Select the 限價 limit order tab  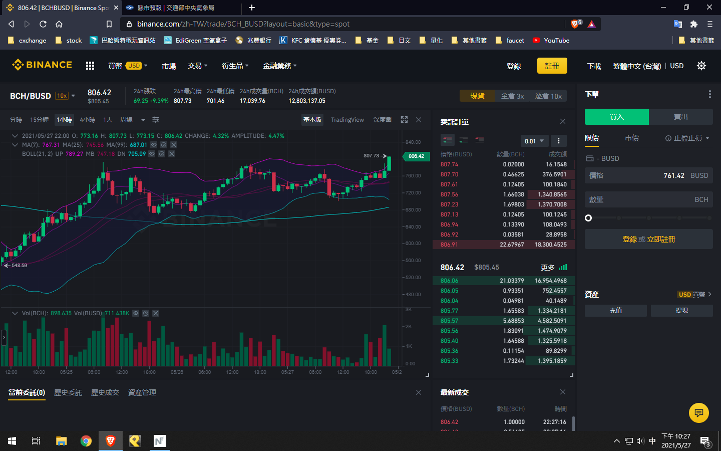(592, 138)
